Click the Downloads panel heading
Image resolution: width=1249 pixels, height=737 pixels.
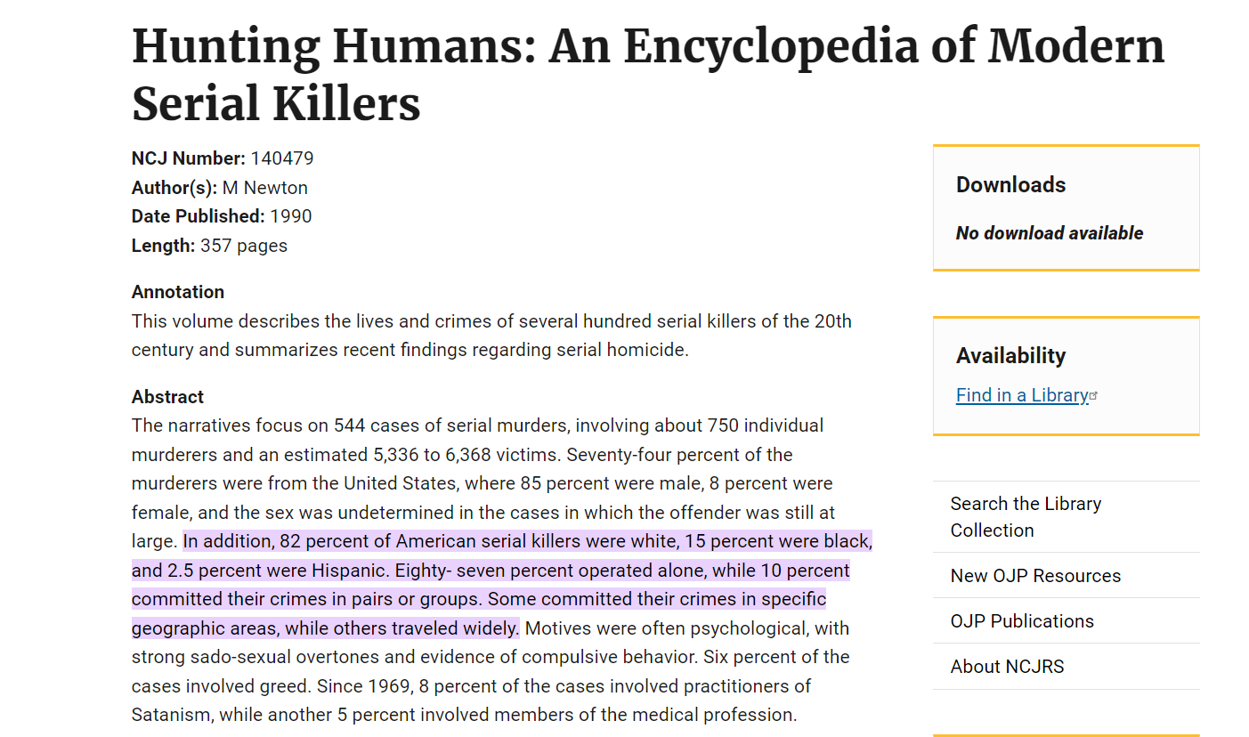(1010, 184)
